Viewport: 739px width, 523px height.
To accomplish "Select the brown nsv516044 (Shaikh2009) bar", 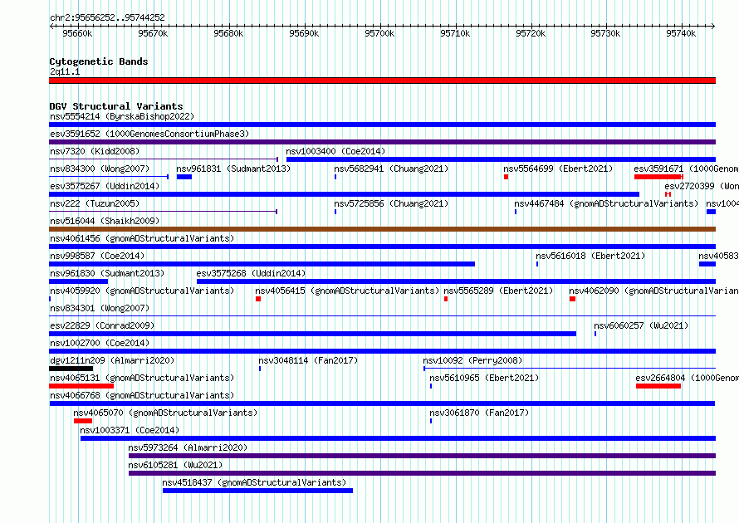I will (382, 229).
